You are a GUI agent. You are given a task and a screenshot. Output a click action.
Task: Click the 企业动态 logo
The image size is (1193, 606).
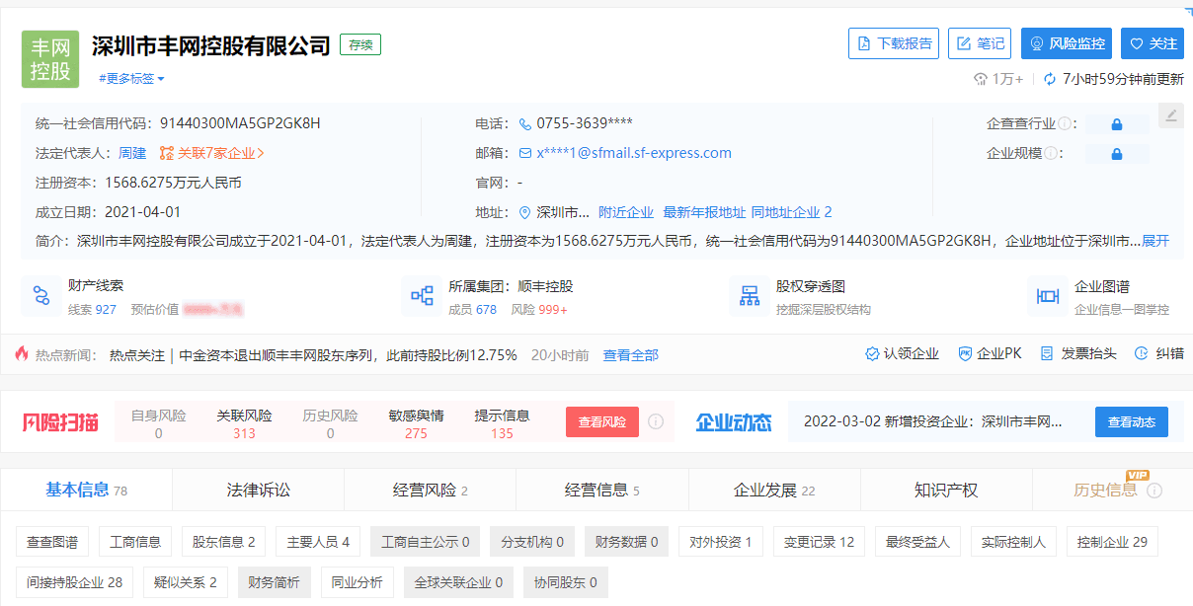coord(734,422)
